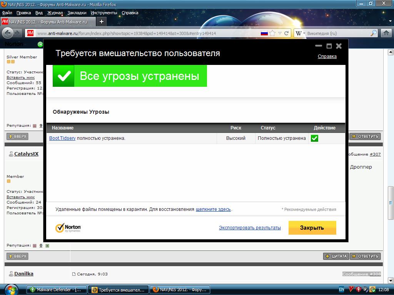The width and height of the screenshot is (394, 295).
Task: Click the green checkmark in Действие column
Action: click(314, 138)
